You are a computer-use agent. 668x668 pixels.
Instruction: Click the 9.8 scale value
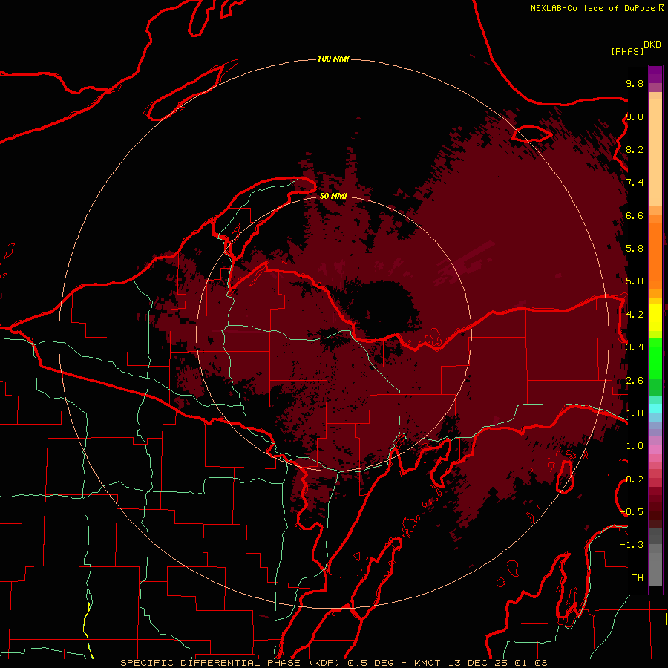coord(635,83)
